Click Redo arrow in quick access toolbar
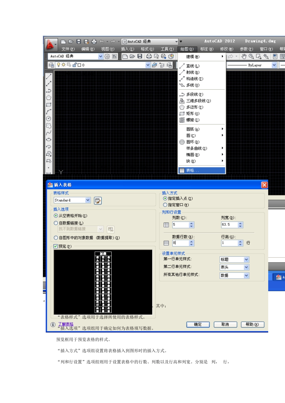Image resolution: width=285 pixels, height=403 pixels. (113, 42)
